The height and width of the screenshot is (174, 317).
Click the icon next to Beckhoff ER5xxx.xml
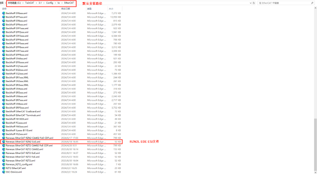tap(4, 93)
